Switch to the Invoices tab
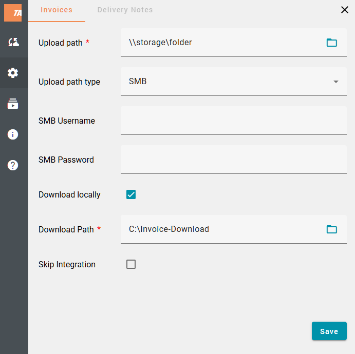This screenshot has width=355, height=354. click(57, 10)
